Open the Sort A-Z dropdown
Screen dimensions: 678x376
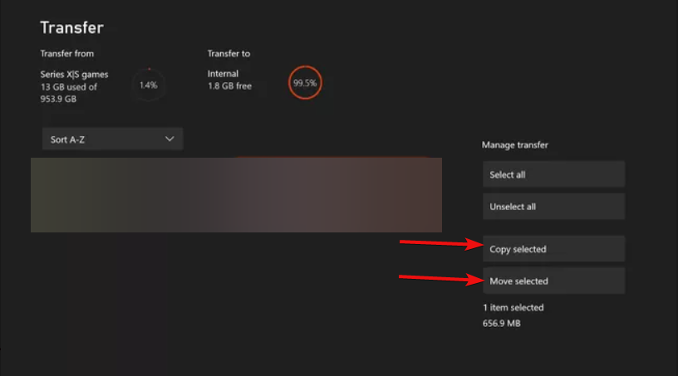(112, 139)
